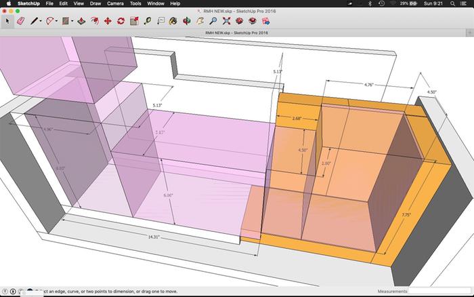Expand the Line tool dropdown arrow
474x297 pixels.
[41, 22]
